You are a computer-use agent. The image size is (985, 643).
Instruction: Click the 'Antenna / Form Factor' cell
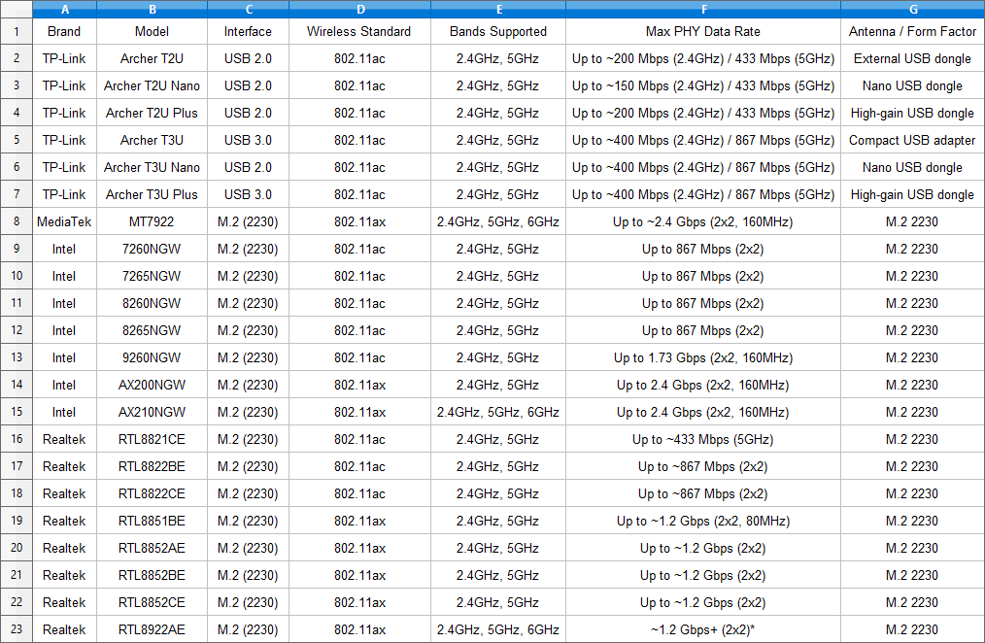click(x=912, y=31)
